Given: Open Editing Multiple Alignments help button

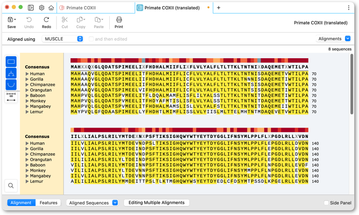Looking at the screenshot, I should pyautogui.click(x=157, y=203).
